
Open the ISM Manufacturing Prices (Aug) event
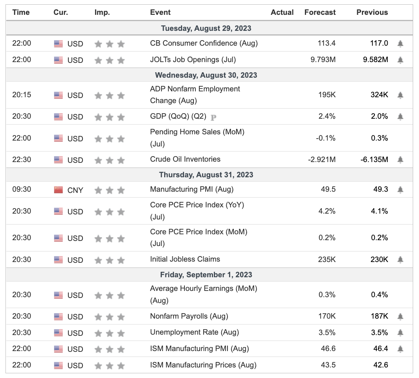pos(203,365)
